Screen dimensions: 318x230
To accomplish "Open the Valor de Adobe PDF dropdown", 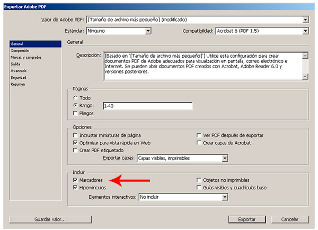I will [197, 20].
